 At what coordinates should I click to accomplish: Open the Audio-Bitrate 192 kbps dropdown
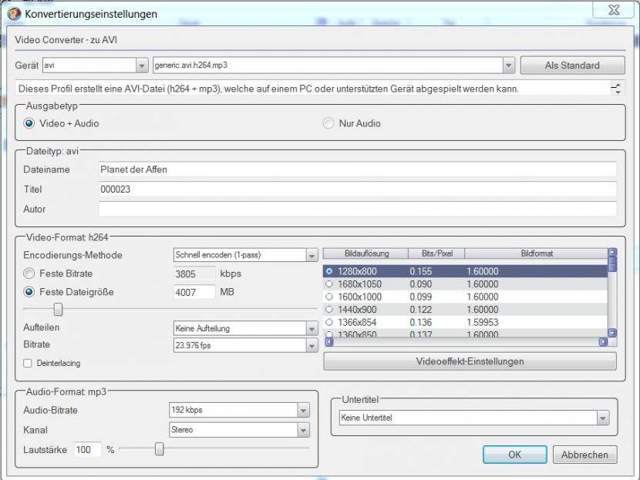303,411
